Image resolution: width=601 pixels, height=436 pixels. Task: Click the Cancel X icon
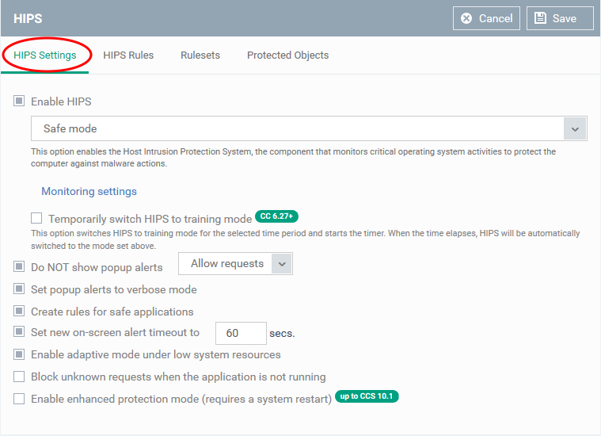tap(466, 18)
